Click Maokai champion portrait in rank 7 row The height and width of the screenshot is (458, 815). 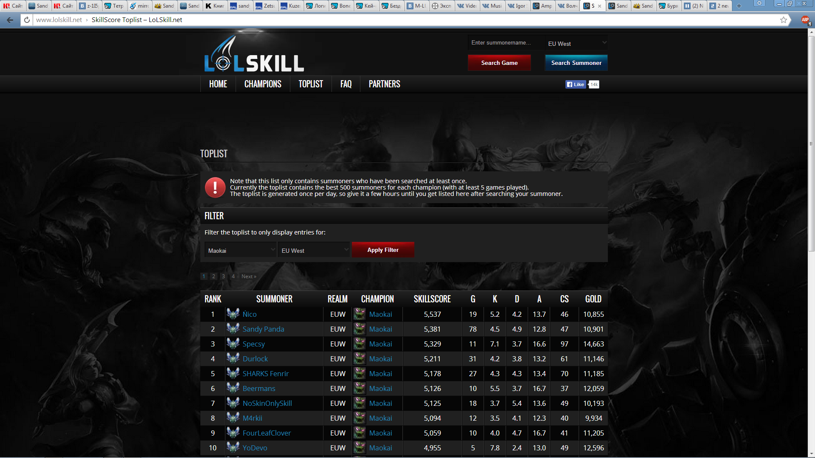click(360, 403)
